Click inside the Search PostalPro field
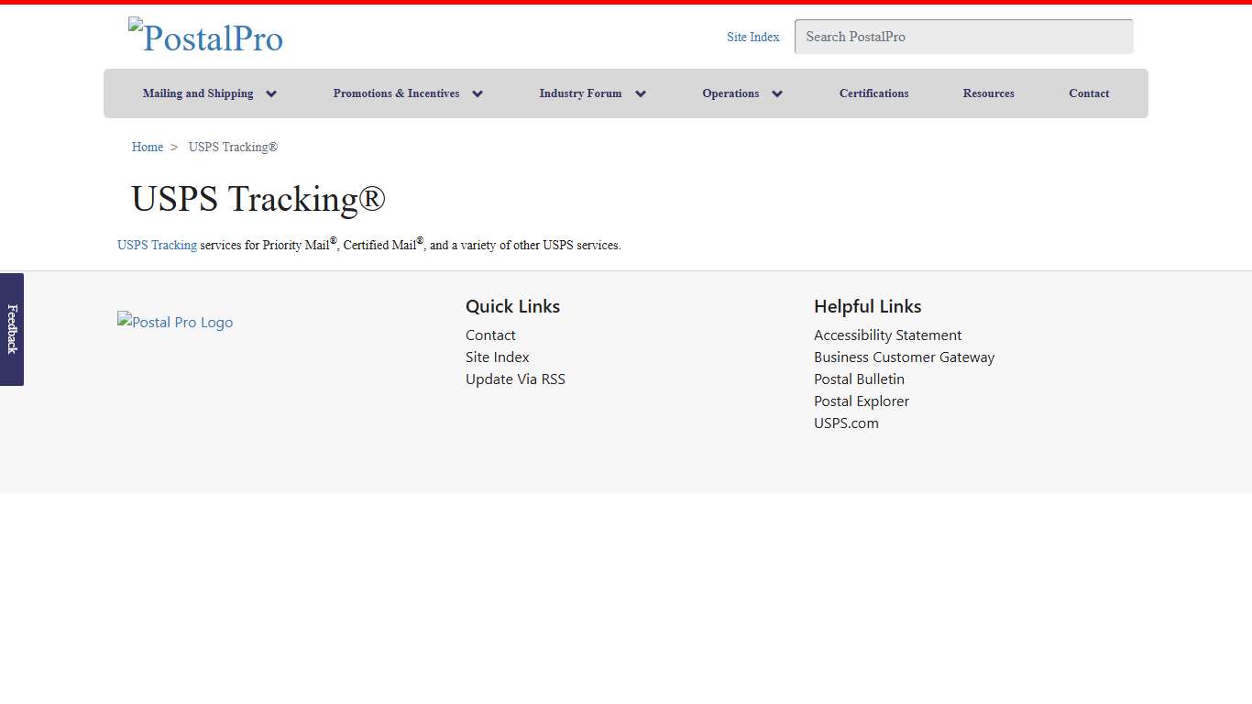 (963, 37)
